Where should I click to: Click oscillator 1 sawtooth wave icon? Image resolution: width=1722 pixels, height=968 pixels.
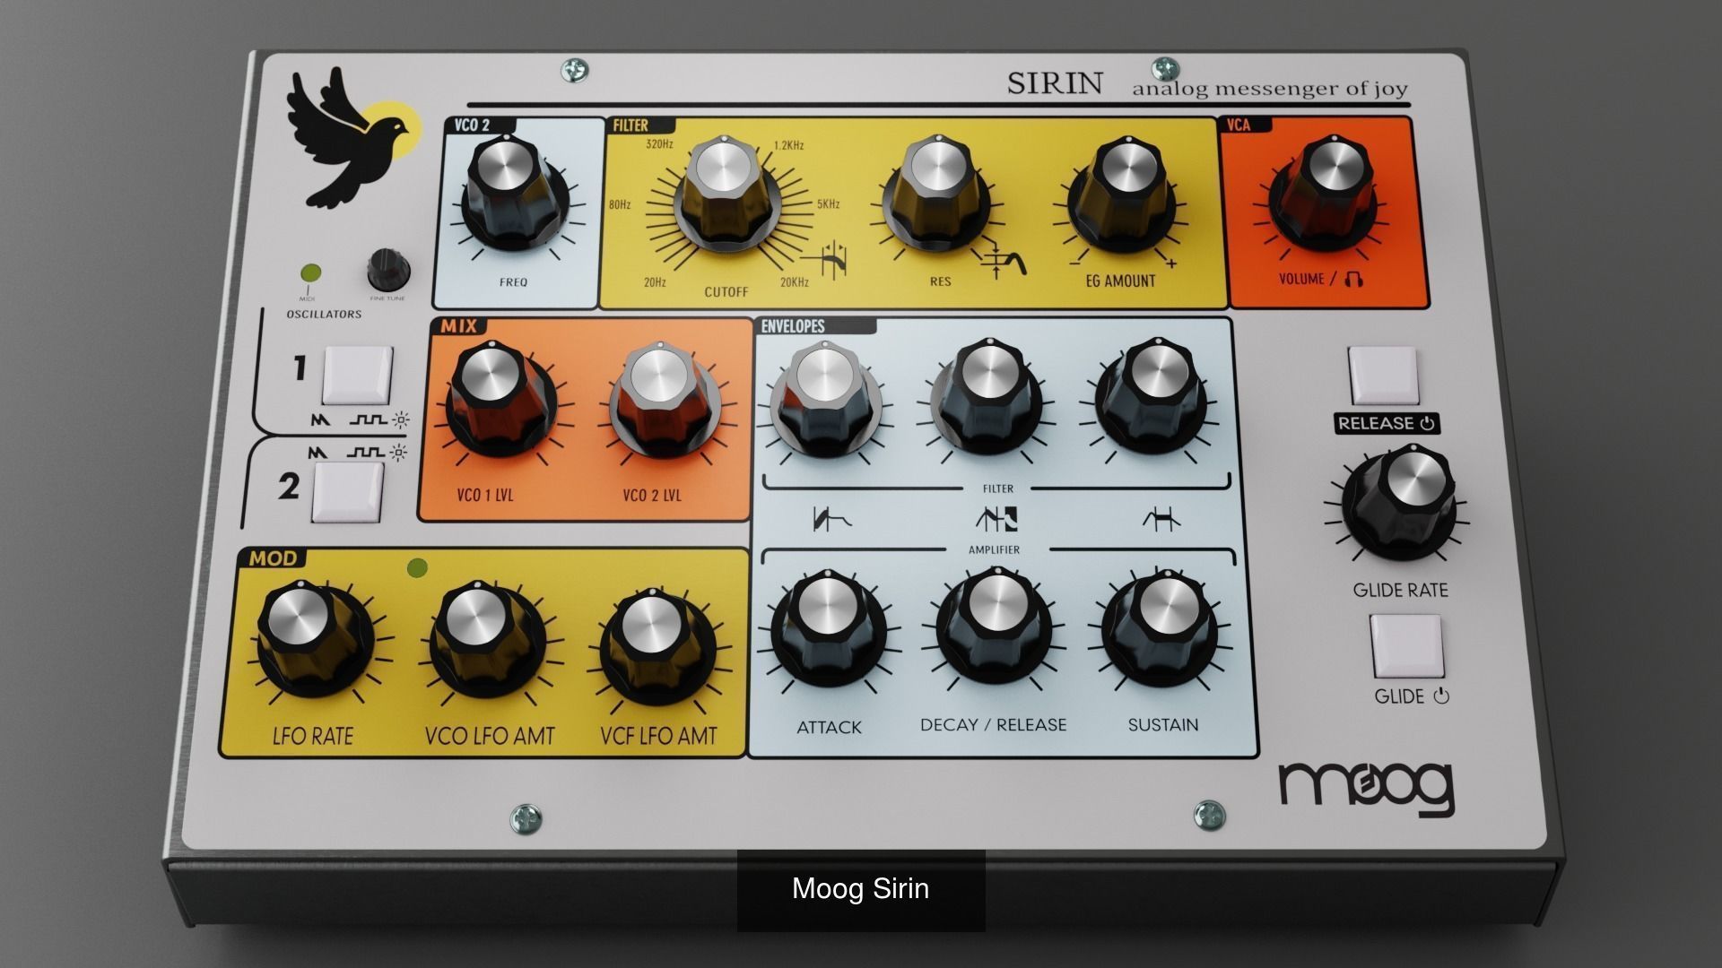[320, 419]
